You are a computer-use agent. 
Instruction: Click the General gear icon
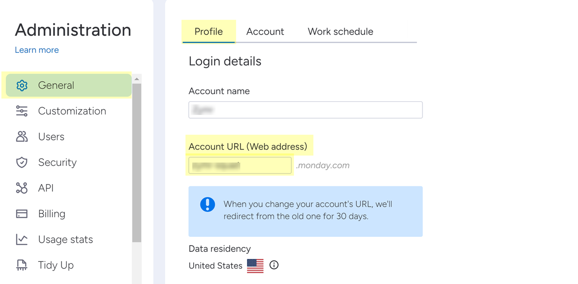click(x=22, y=86)
